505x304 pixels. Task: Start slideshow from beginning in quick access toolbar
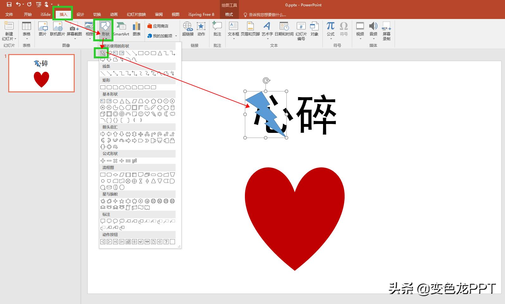pyautogui.click(x=39, y=4)
